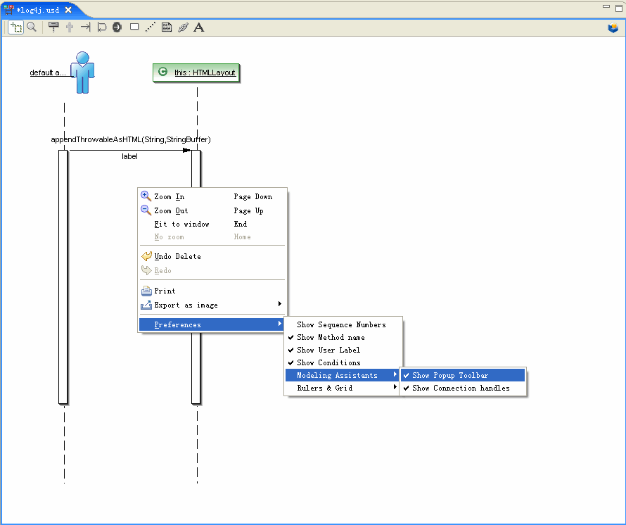Expand the Preferences submenu arrow

(x=280, y=324)
